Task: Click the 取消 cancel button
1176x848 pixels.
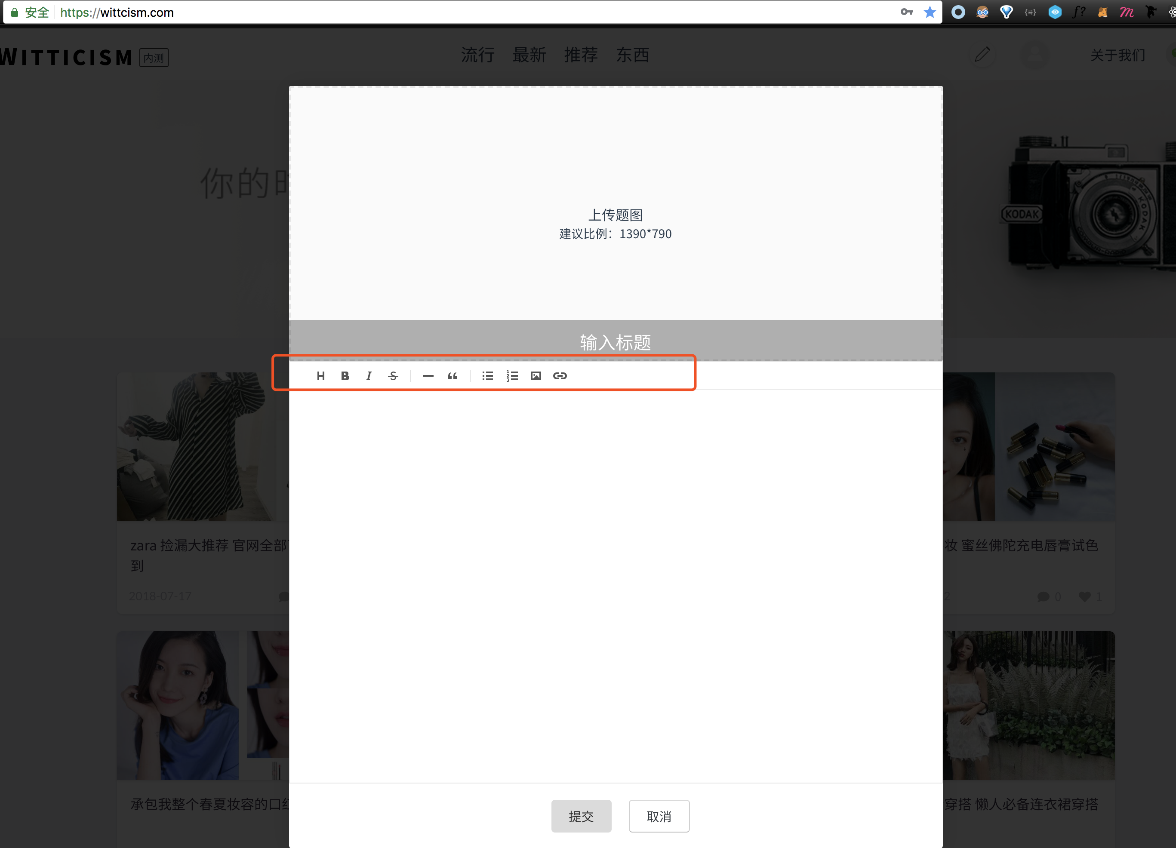Action: pos(659,816)
